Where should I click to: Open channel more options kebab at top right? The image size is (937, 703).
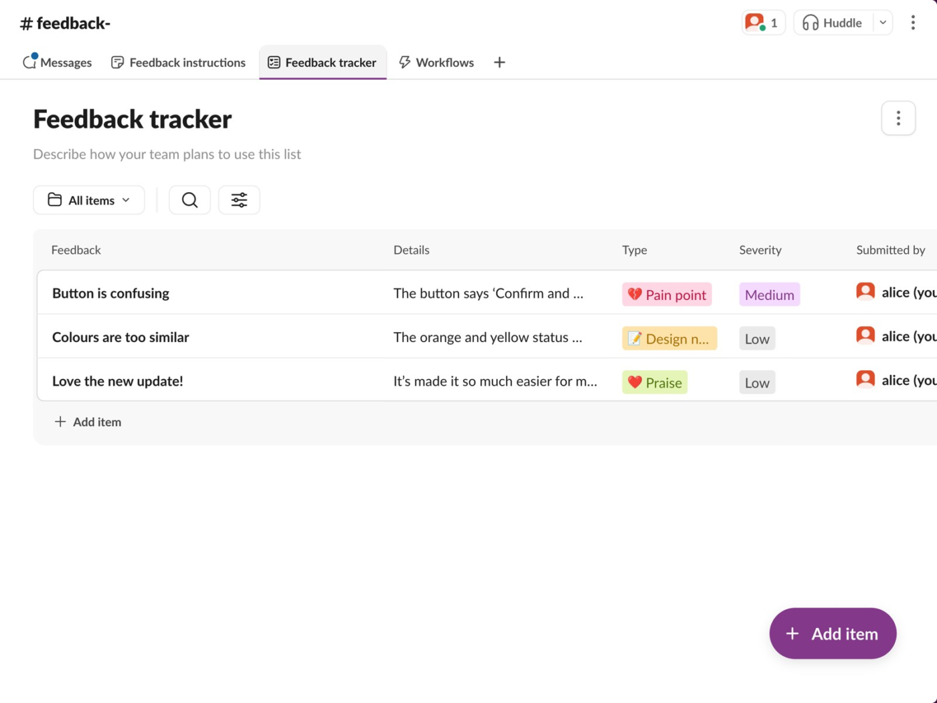point(913,23)
